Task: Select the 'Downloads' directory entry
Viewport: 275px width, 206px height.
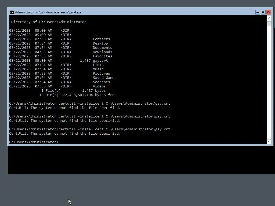Action: pos(102,52)
